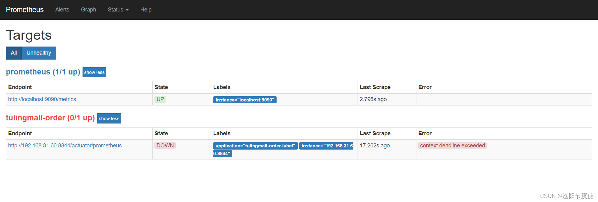The height and width of the screenshot is (202, 598).
Task: Select the All targets filter
Action: pyautogui.click(x=14, y=53)
